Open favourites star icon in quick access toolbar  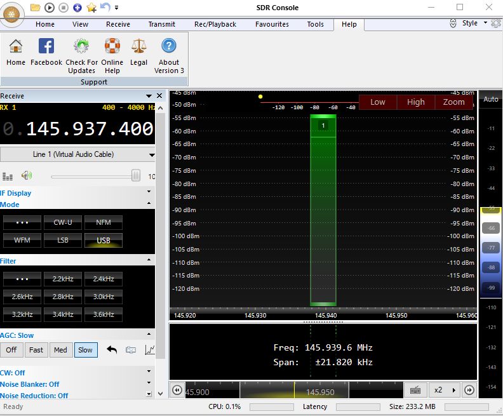coord(91,8)
